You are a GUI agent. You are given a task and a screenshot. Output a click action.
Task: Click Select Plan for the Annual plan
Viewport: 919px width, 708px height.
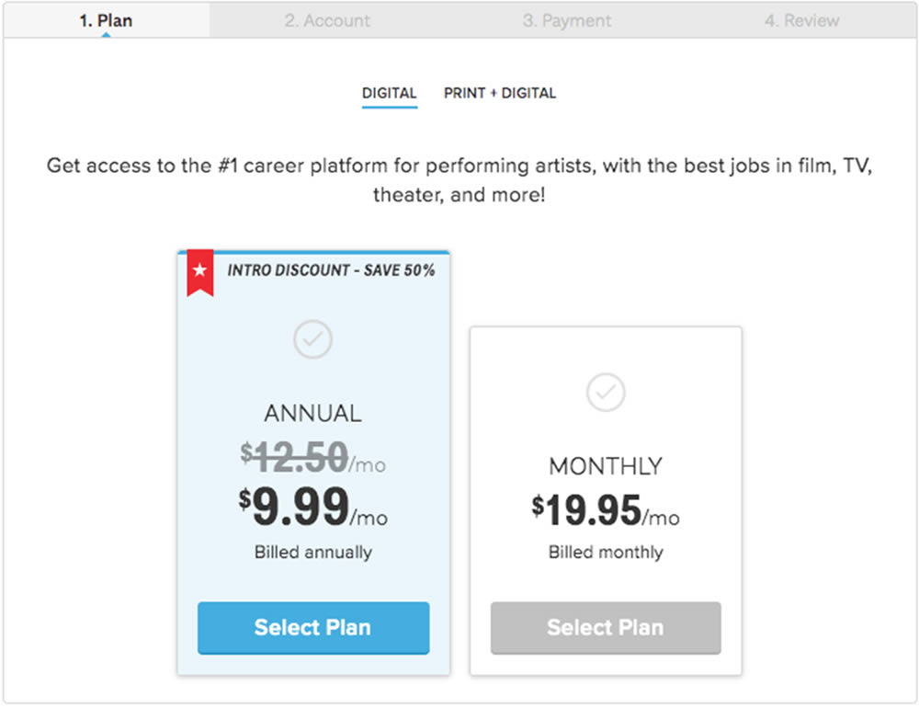coord(313,628)
